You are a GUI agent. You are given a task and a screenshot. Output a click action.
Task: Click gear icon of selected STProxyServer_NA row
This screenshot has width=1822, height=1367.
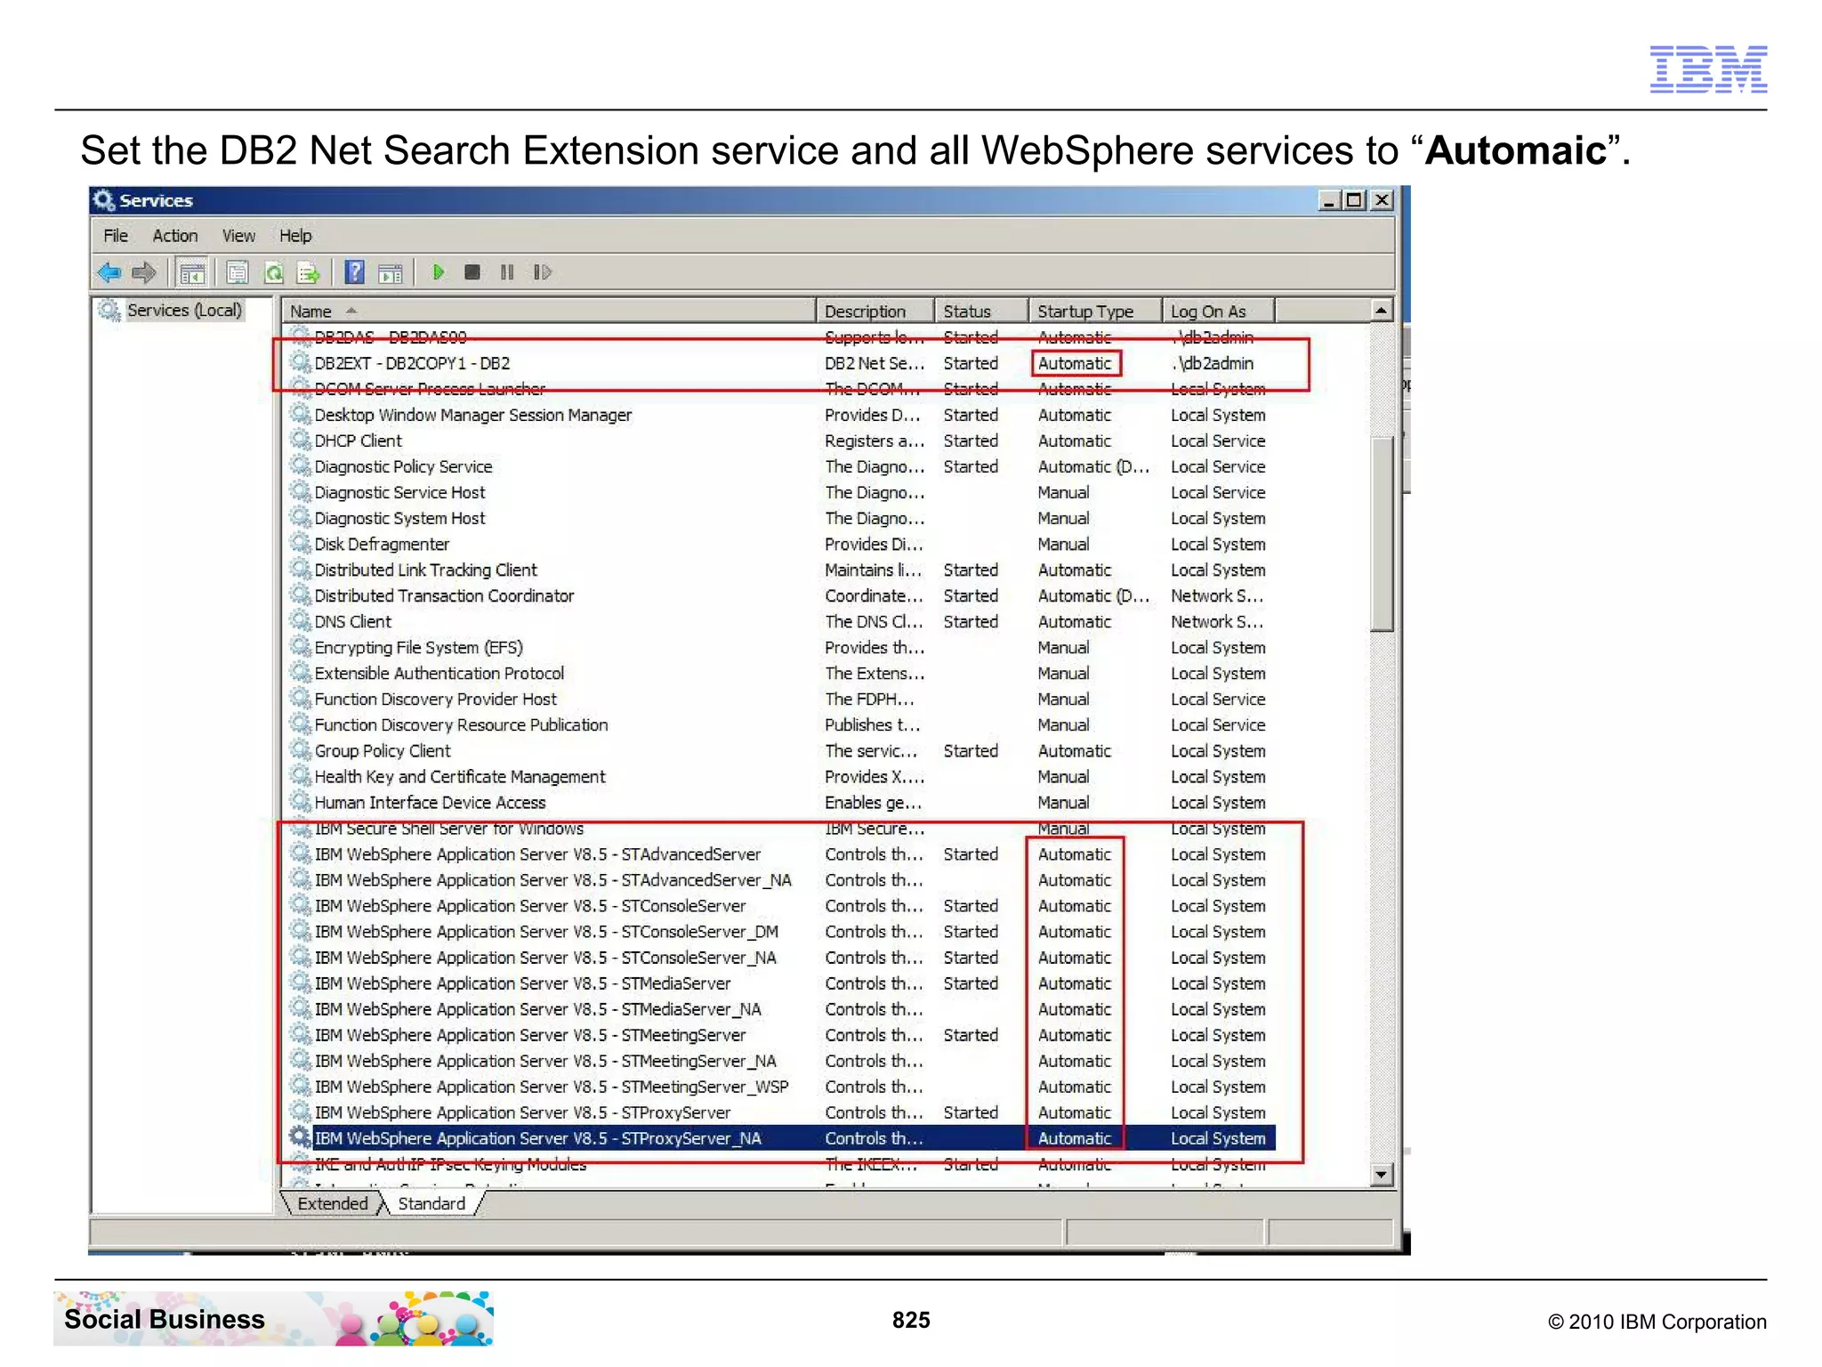[x=301, y=1136]
